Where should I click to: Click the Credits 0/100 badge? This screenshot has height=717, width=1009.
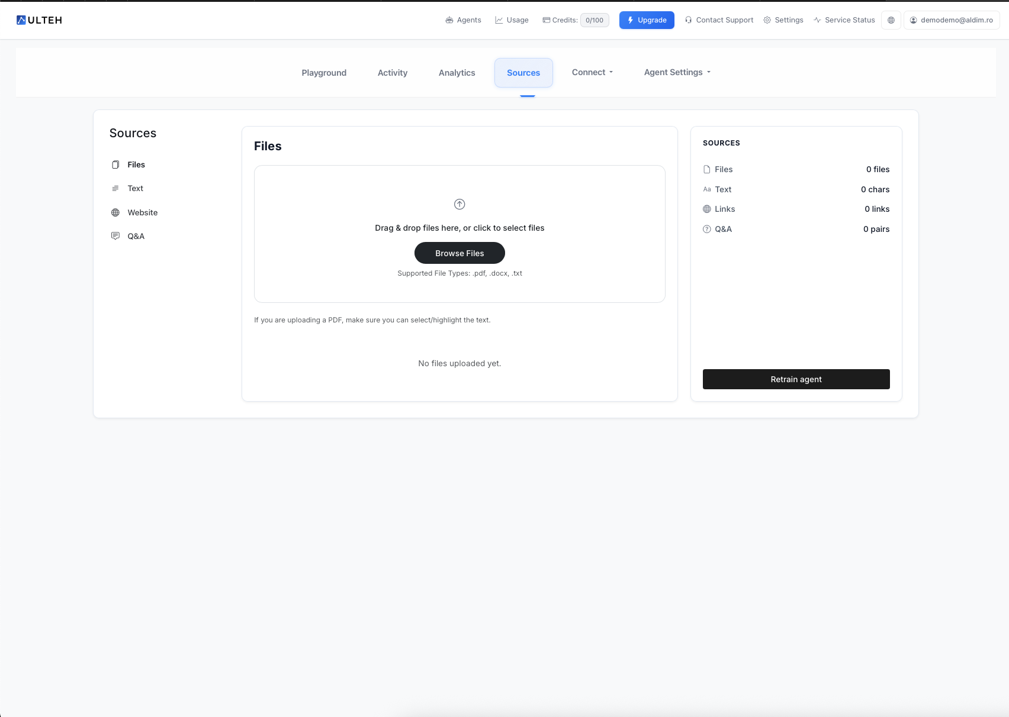point(594,20)
